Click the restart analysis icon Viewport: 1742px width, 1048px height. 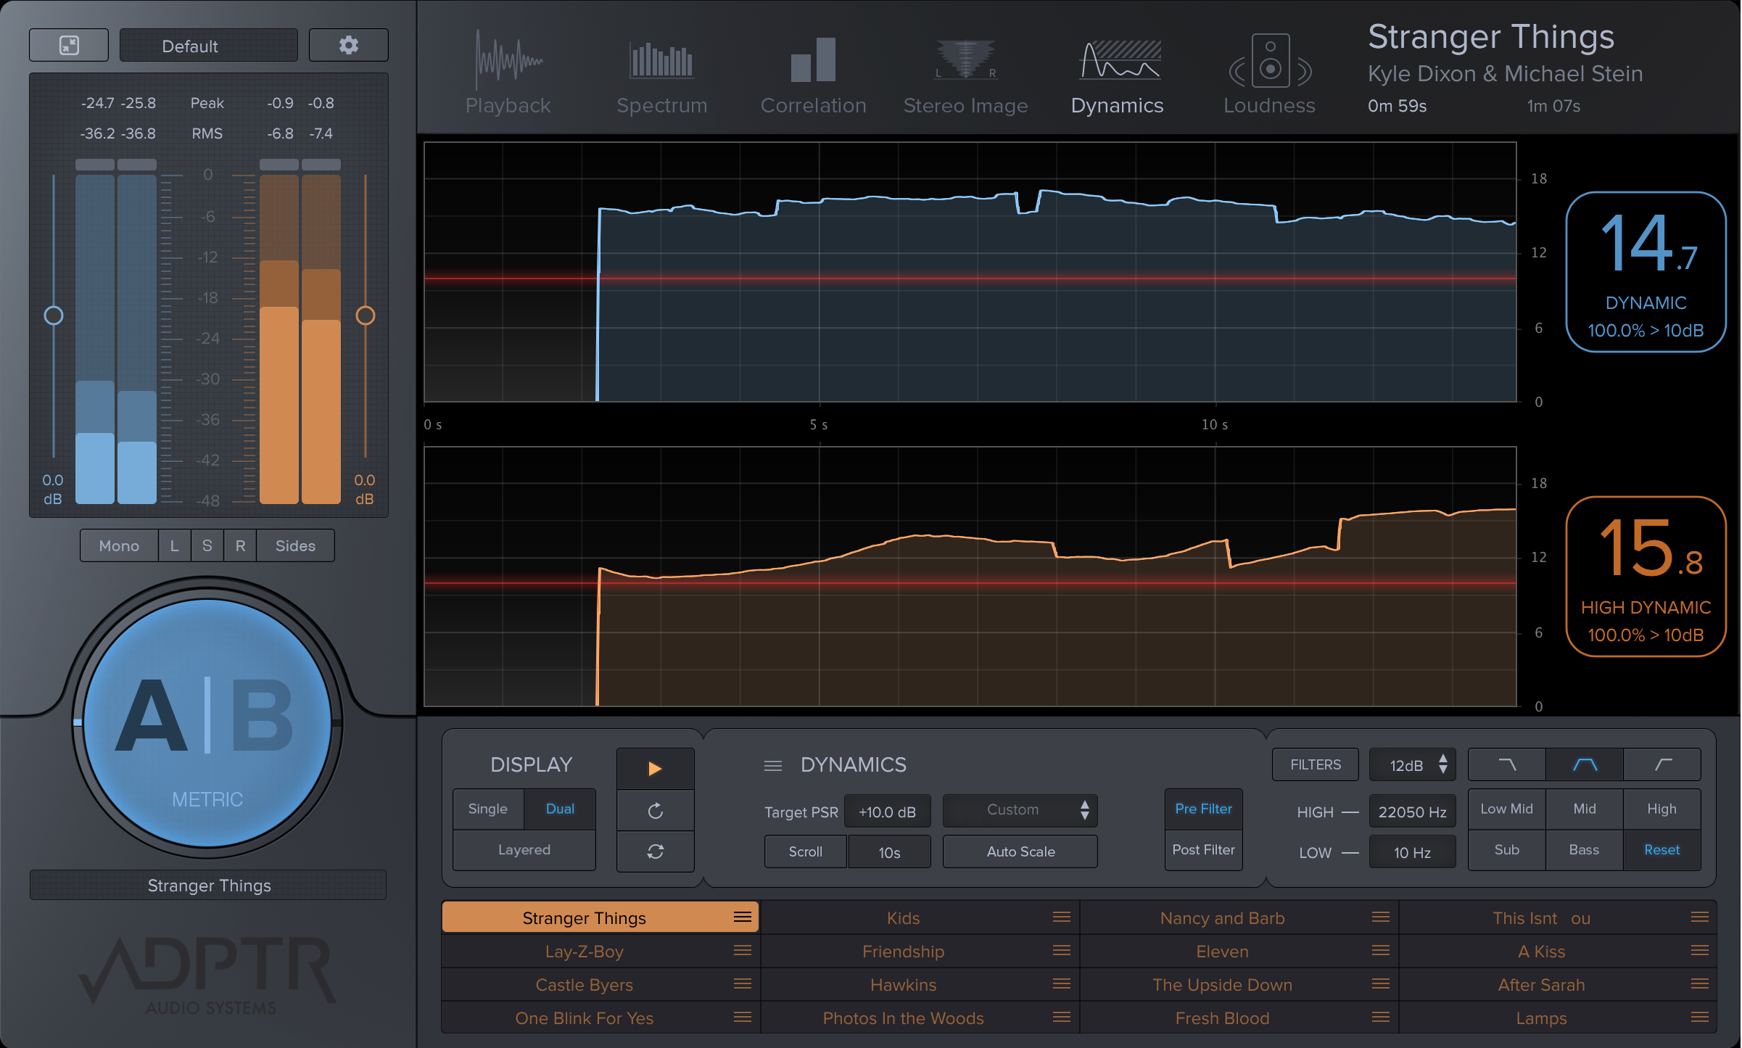coord(655,811)
